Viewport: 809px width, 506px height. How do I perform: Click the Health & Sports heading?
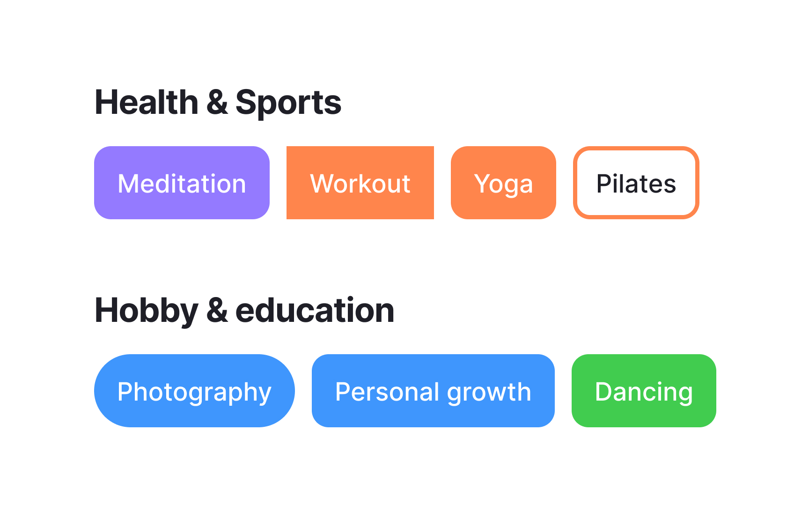click(218, 103)
